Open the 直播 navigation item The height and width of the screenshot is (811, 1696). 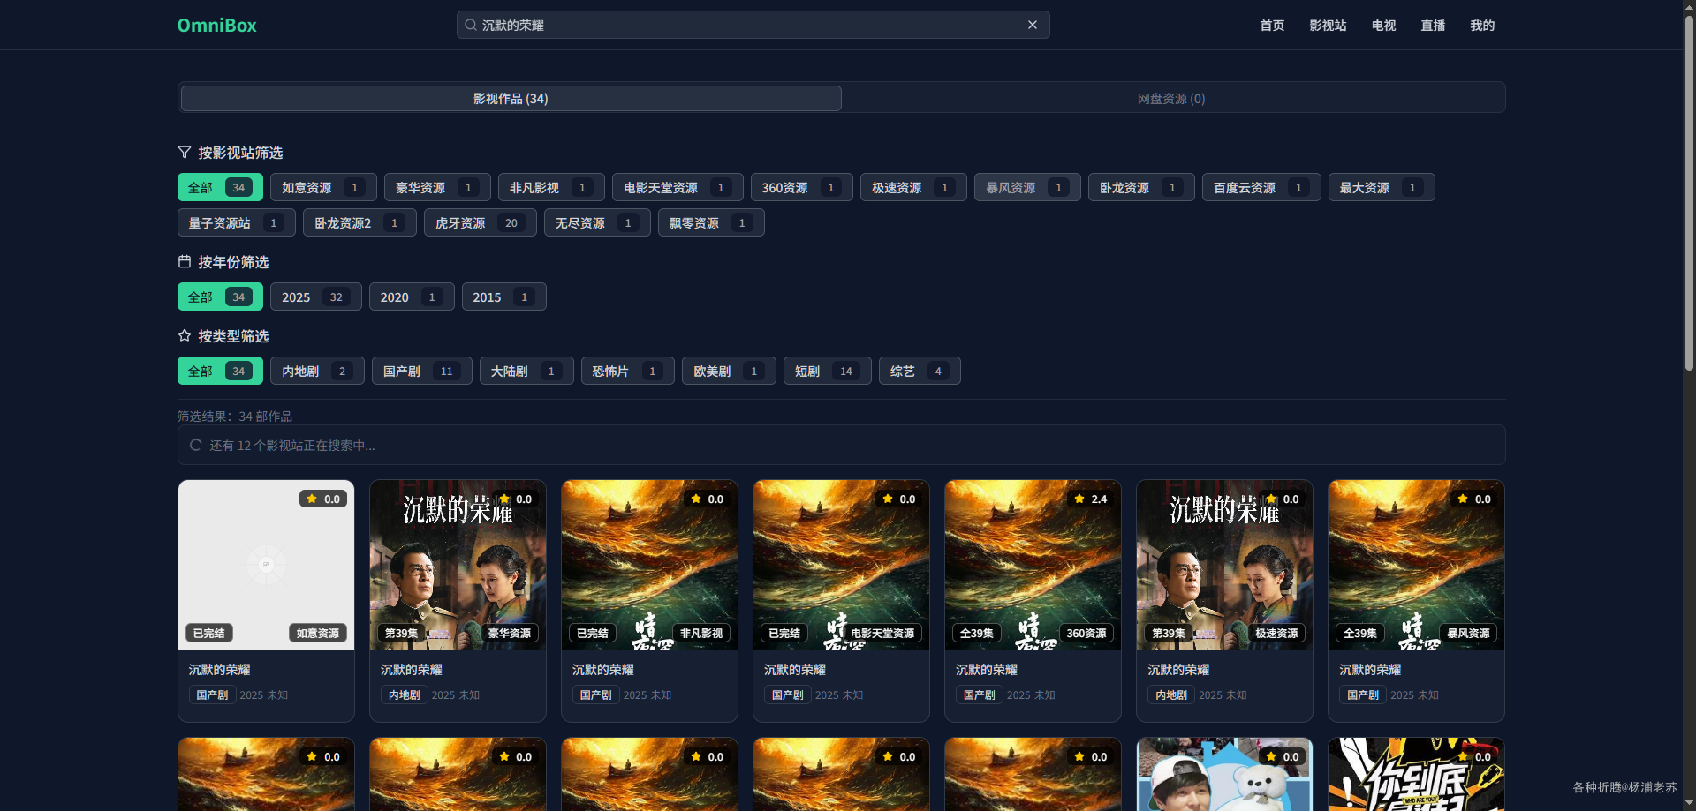pos(1433,26)
